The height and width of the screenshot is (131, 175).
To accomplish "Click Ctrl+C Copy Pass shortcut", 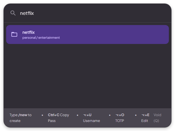I will 59,118.
